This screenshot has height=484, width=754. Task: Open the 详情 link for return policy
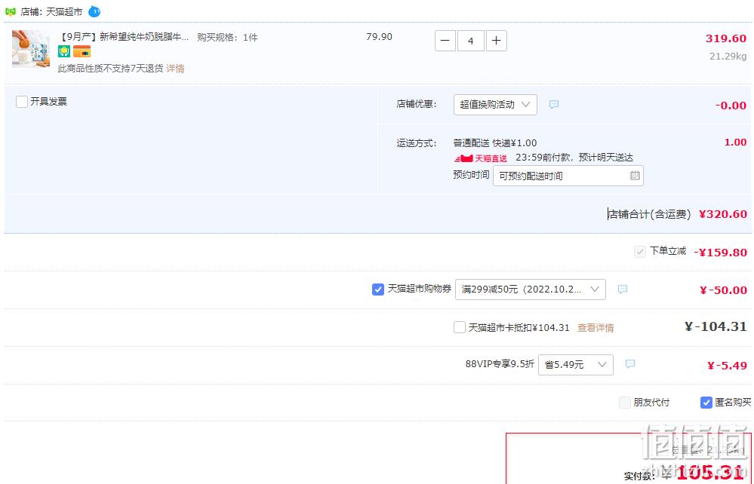[x=176, y=69]
